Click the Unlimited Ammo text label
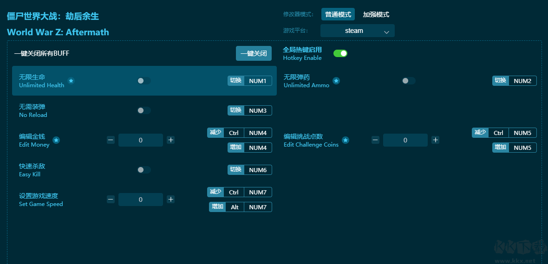 coord(307,85)
